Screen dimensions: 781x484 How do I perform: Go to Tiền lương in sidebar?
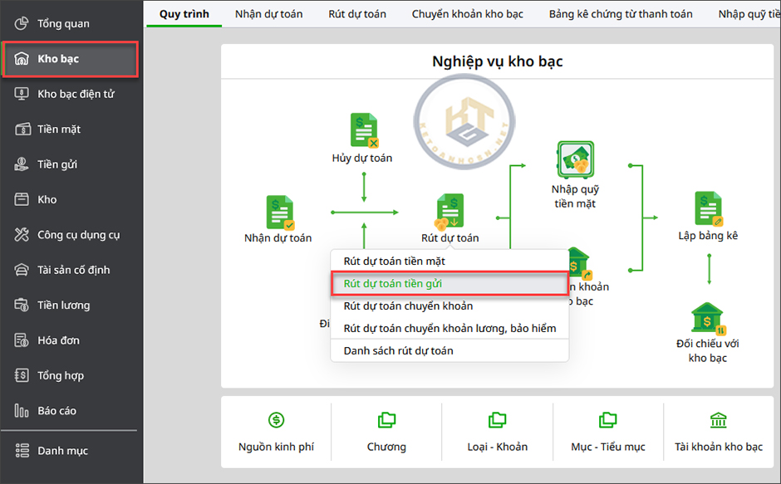tap(63, 306)
